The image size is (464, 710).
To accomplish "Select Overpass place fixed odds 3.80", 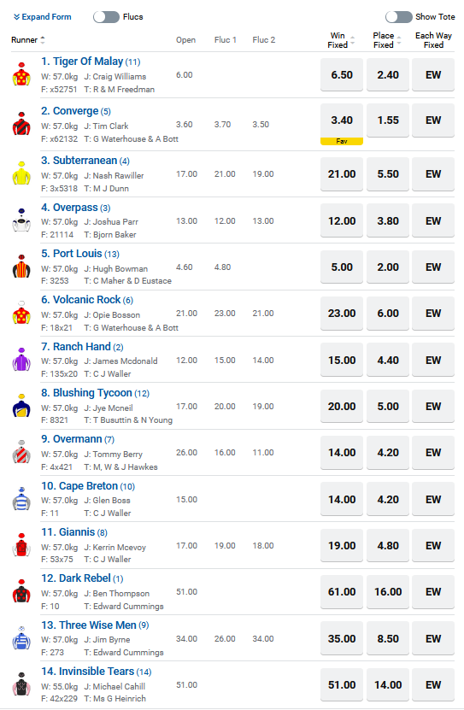I will [x=388, y=221].
